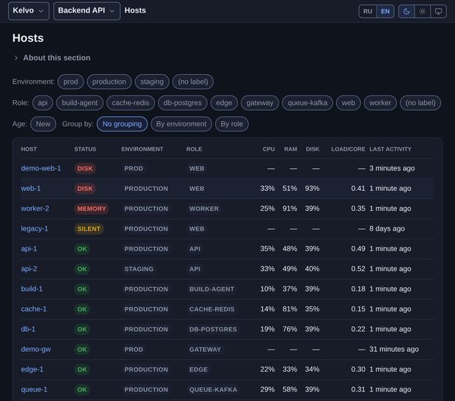Toggle the build-agent role filter

coord(79,103)
